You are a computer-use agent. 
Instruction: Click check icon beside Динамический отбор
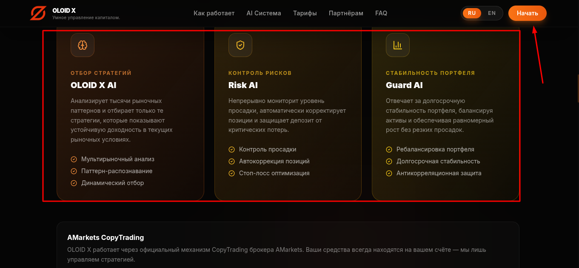click(x=74, y=183)
